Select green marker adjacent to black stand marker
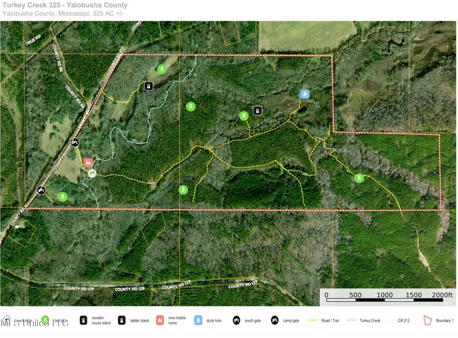458x338 pixels. pos(243,116)
